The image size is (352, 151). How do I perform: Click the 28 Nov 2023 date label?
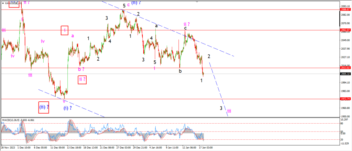8,148
